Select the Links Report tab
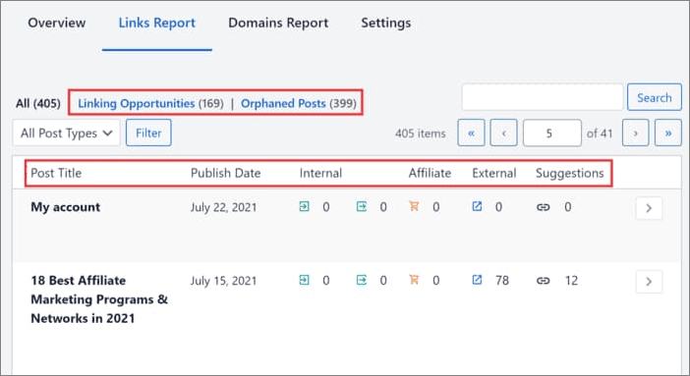 157,23
